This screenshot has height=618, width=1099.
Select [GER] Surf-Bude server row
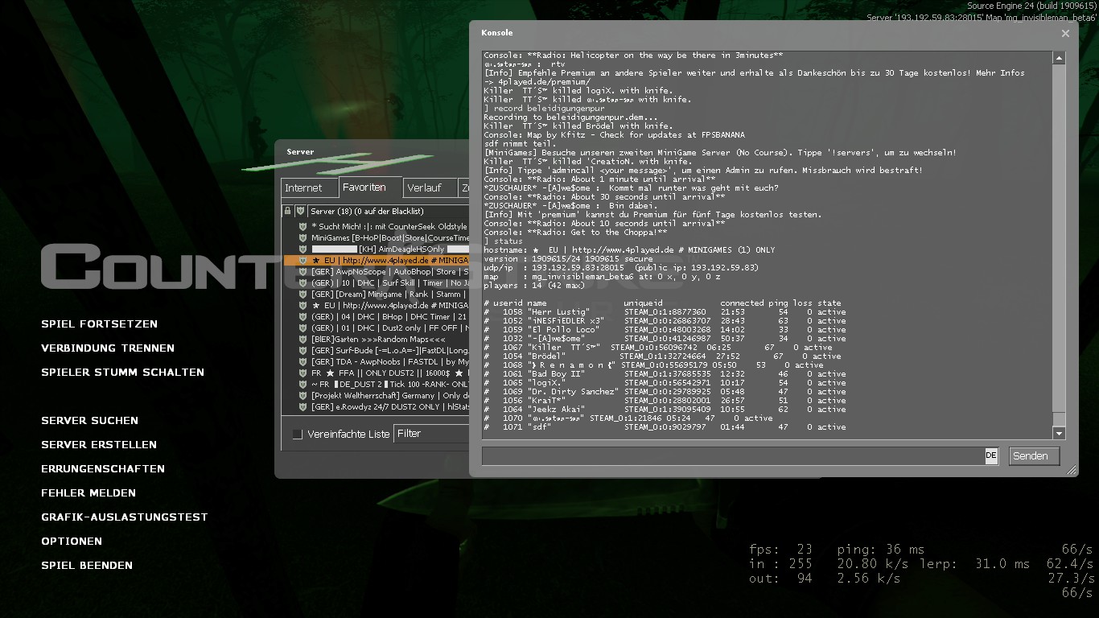[377, 351]
